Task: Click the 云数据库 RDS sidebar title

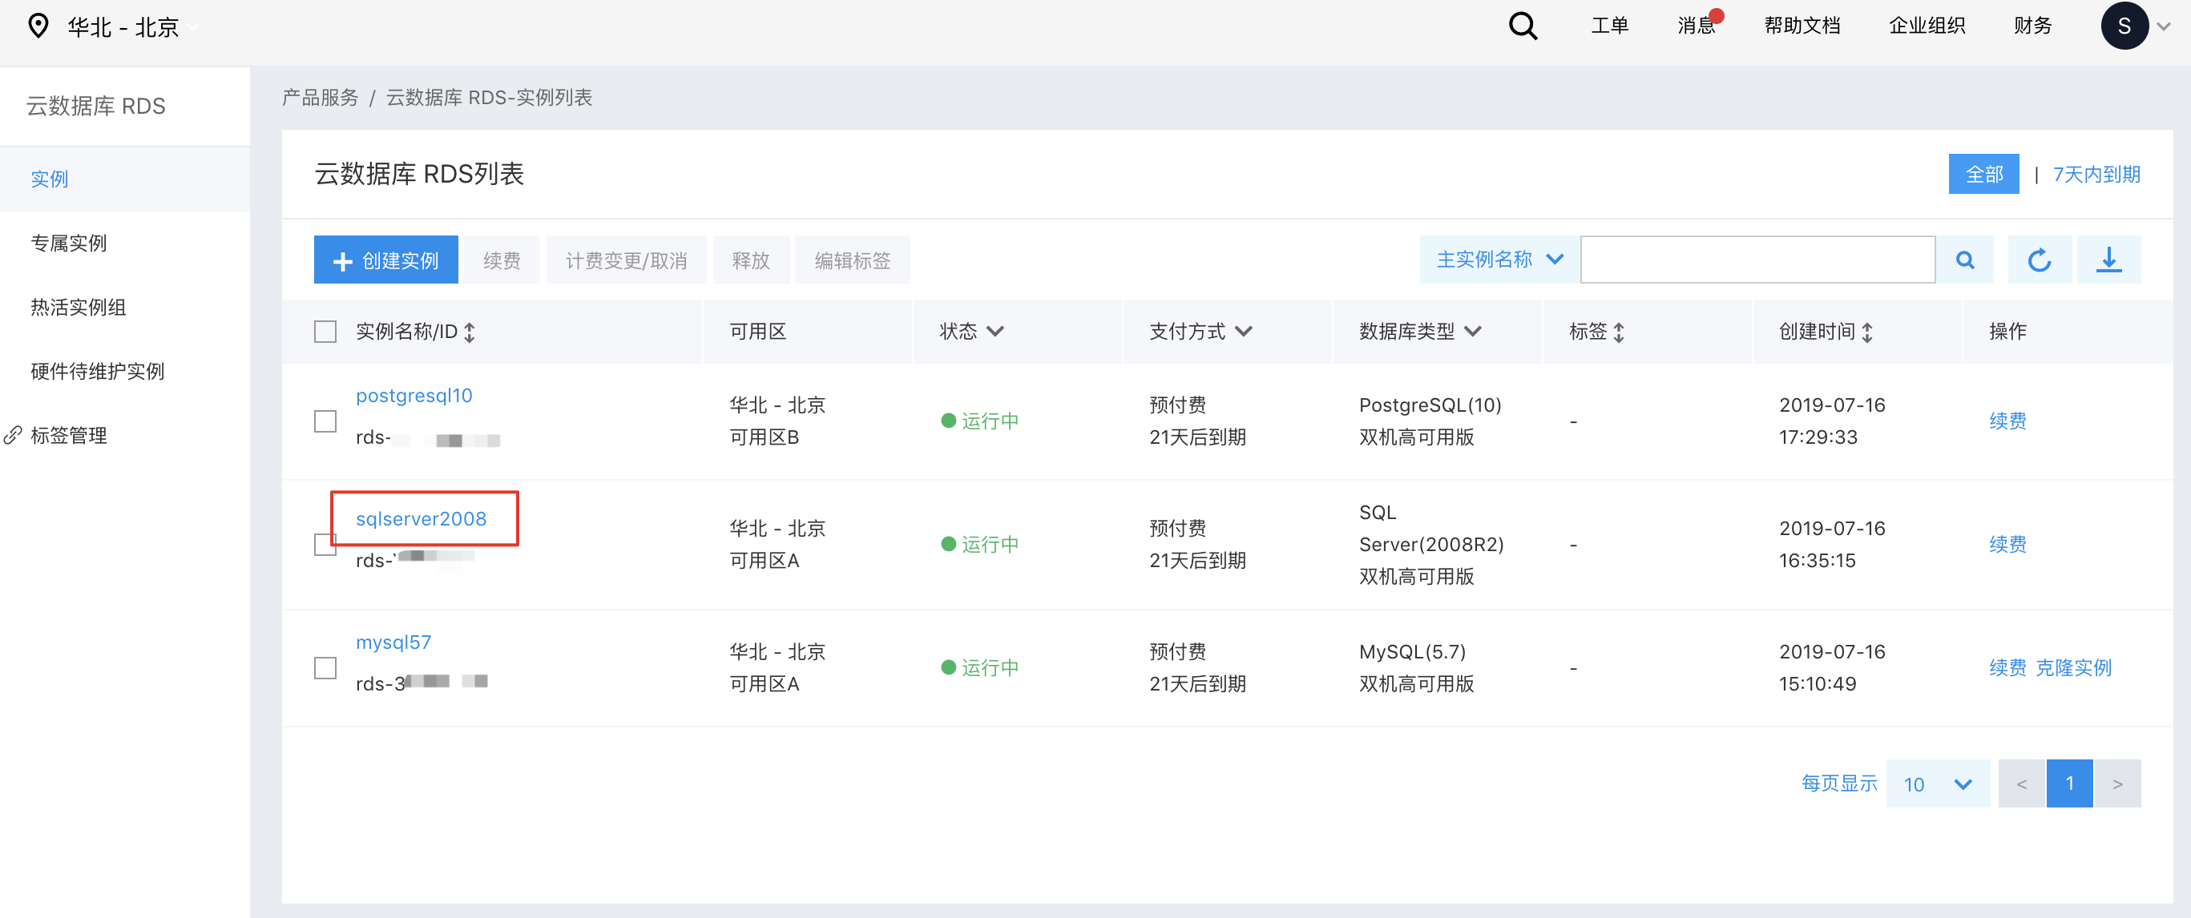Action: point(96,107)
